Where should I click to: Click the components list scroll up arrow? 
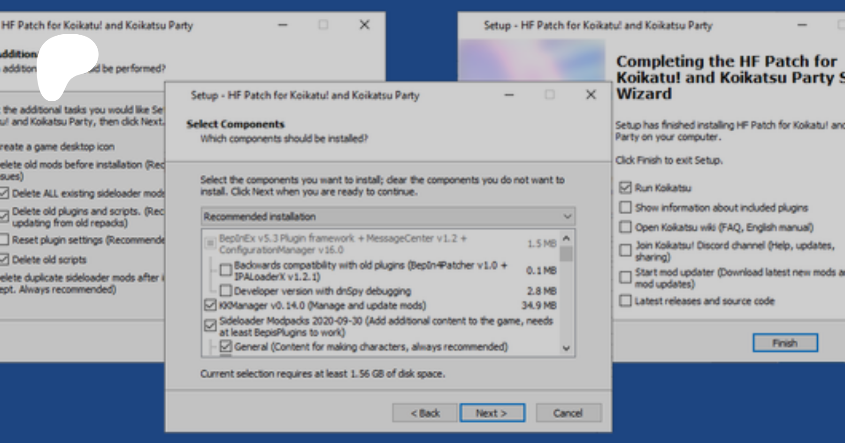[x=566, y=238]
